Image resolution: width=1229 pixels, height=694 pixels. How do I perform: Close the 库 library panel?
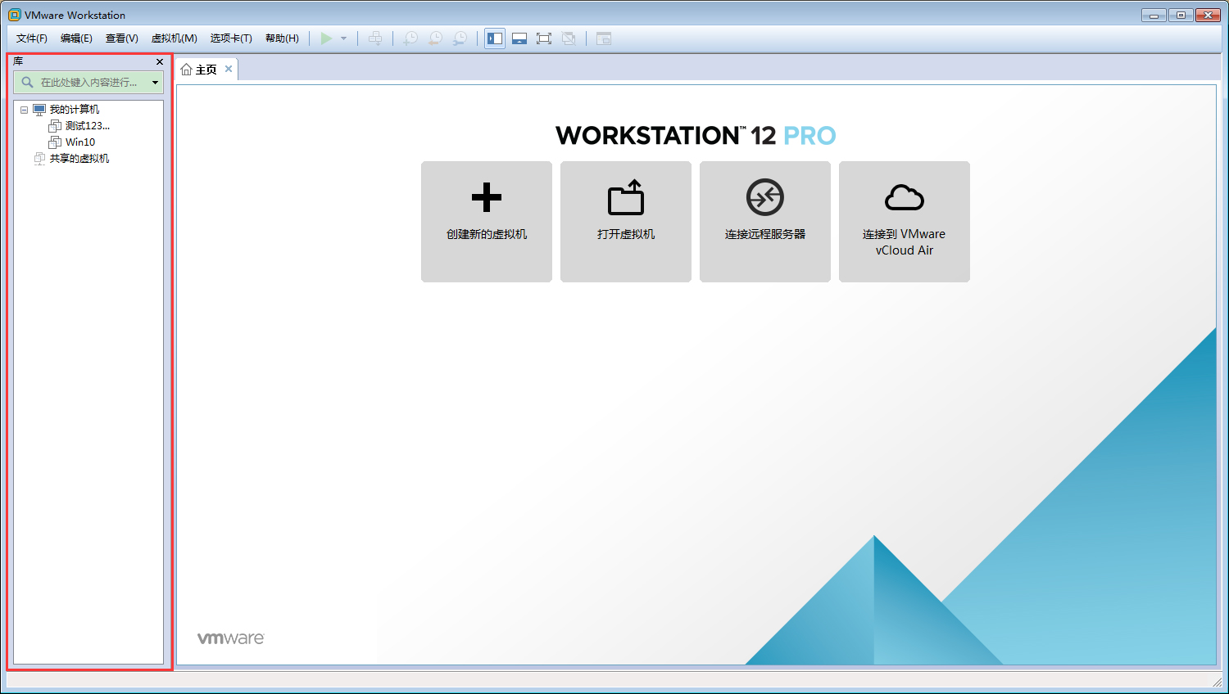[x=160, y=61]
